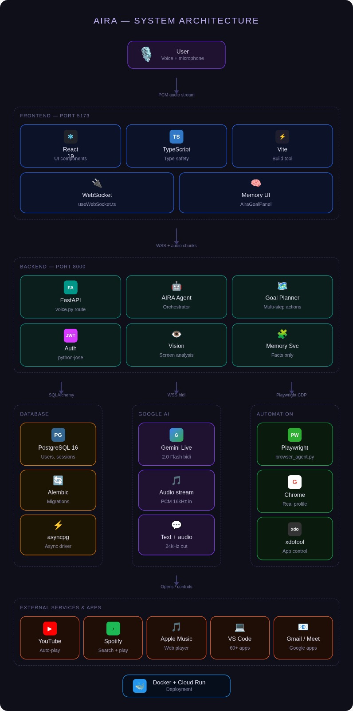The image size is (353, 711).
Task: Click the Vite lightning bolt icon
Action: click(x=282, y=137)
